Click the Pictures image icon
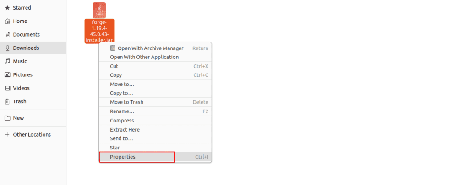The image size is (469, 185). pyautogui.click(x=7, y=74)
